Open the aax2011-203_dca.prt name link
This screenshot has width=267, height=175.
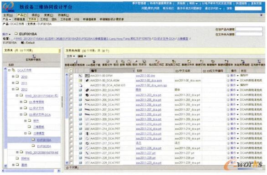coord(149,95)
